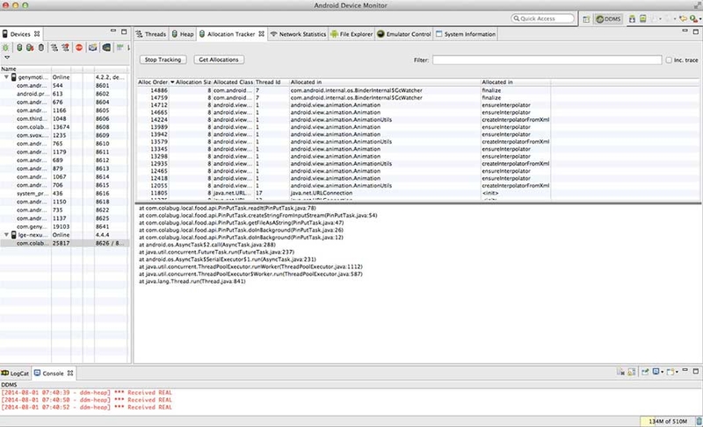Screen dimensions: 703x427
Task: Click the Display Selected Console icon
Action: pos(656,372)
